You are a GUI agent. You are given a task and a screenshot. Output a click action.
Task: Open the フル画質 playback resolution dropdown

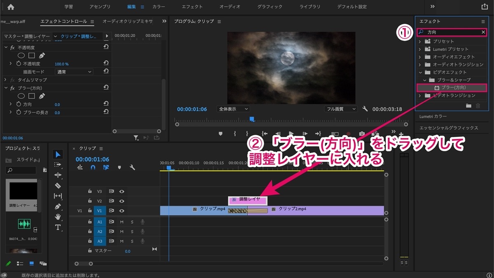[x=341, y=109]
